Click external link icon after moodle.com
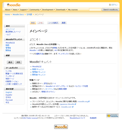The image size is (122, 131). click(73, 107)
